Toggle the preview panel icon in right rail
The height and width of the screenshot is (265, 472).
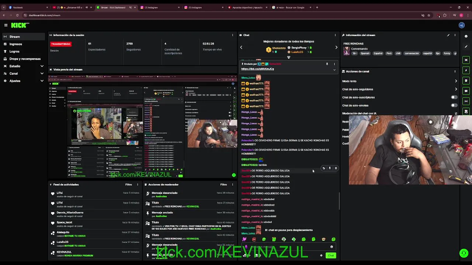466,60
